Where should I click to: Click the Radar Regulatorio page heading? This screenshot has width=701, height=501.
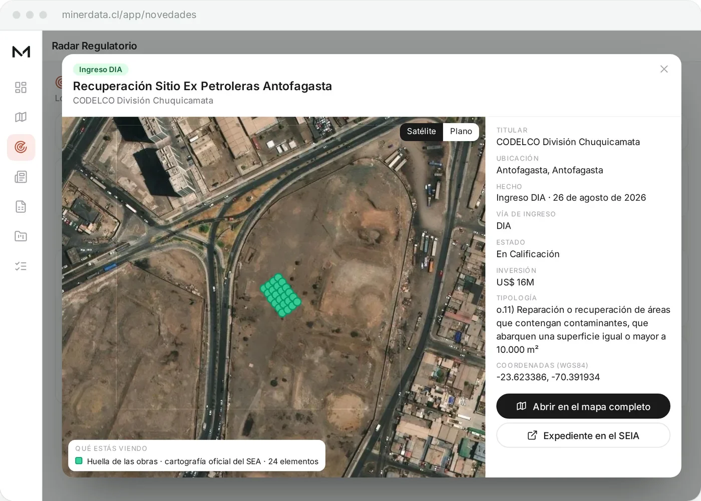[x=94, y=46]
